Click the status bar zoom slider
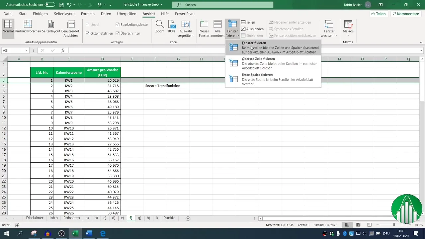This screenshot has width=425, height=239. coord(394,225)
